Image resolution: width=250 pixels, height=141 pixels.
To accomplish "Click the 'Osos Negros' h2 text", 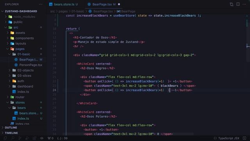I will [96, 68].
